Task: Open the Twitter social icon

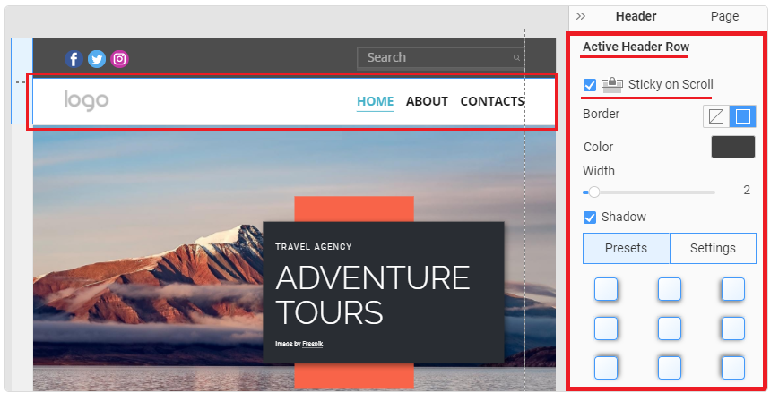Action: (97, 60)
